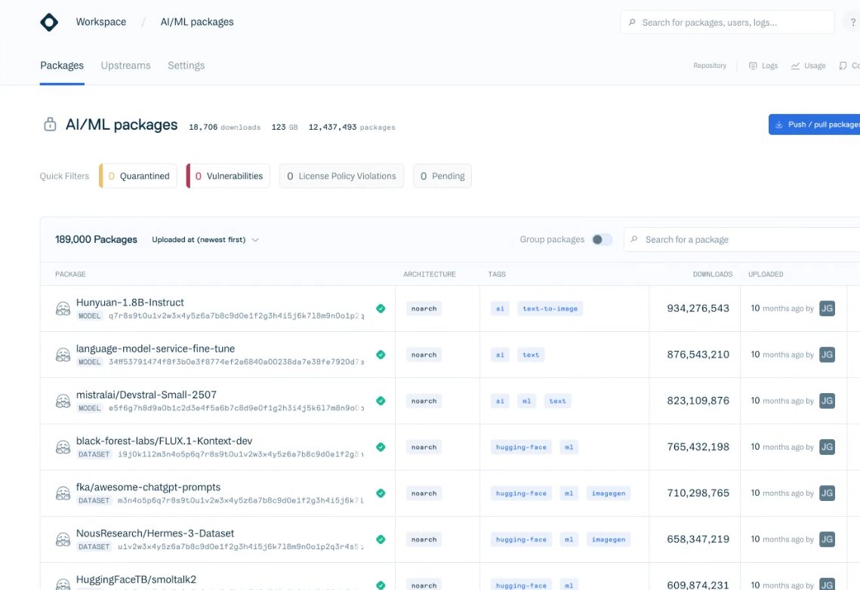Filter by License Policy Violations
Viewport: 860px width, 590px height.
341,176
